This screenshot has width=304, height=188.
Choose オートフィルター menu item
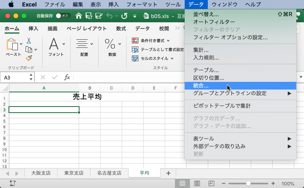(x=240, y=22)
